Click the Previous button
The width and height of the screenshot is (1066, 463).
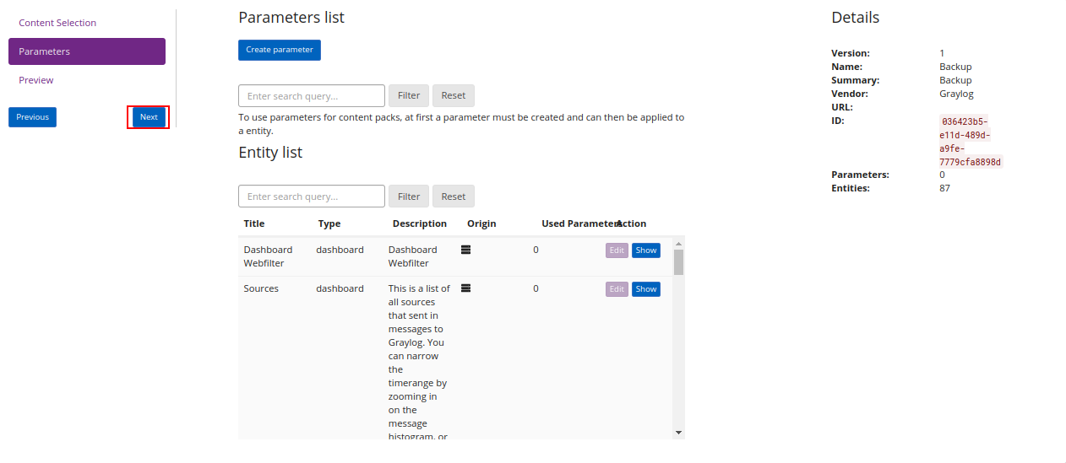(x=32, y=117)
